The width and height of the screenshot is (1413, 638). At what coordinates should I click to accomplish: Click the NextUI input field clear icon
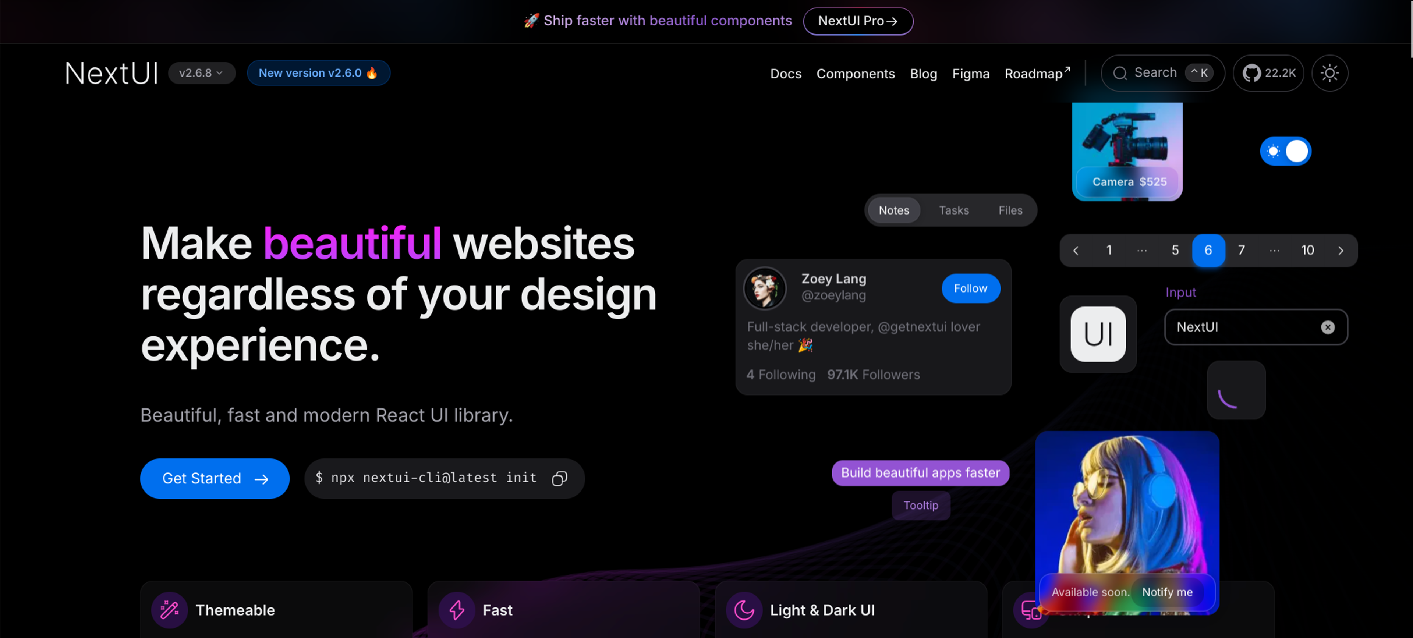(x=1328, y=327)
